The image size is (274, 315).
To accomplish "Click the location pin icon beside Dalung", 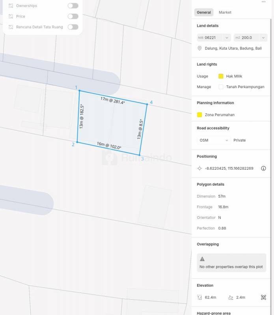I will pyautogui.click(x=200, y=48).
